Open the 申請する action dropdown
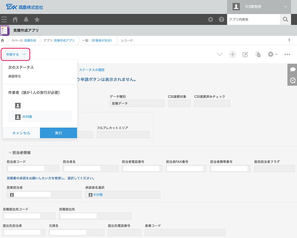Screen dimensions: 297x238 coord(15,55)
